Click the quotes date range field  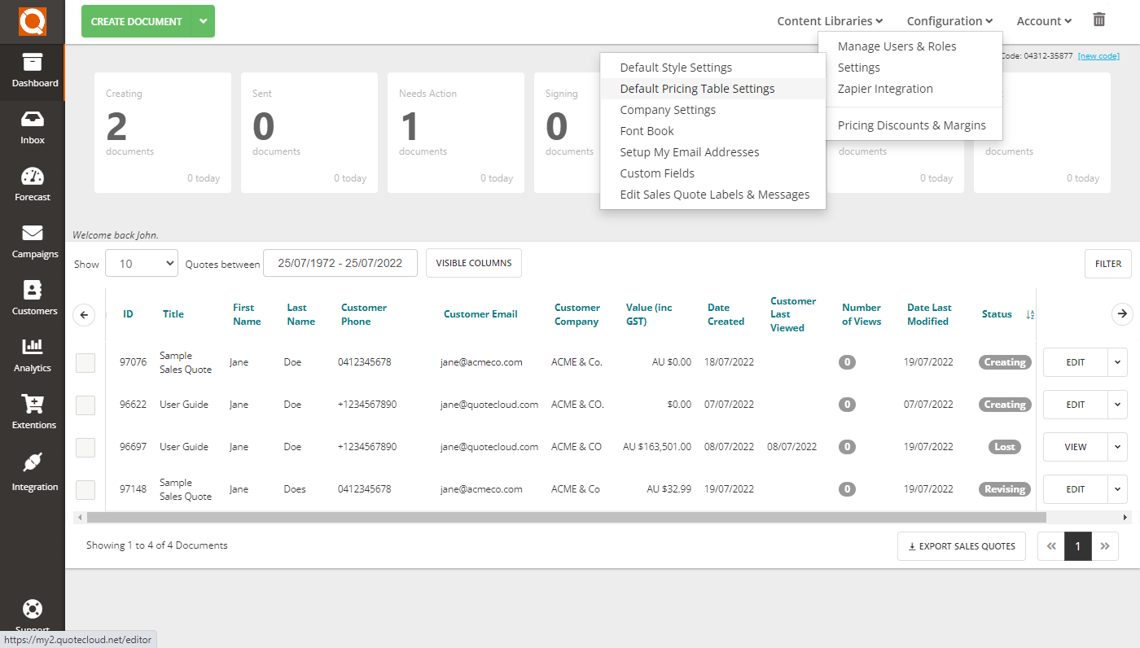[x=340, y=263]
